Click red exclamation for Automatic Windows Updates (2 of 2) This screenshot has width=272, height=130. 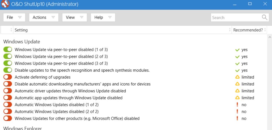coord(237,111)
